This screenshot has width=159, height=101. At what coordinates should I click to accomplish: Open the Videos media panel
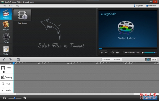point(6,14)
